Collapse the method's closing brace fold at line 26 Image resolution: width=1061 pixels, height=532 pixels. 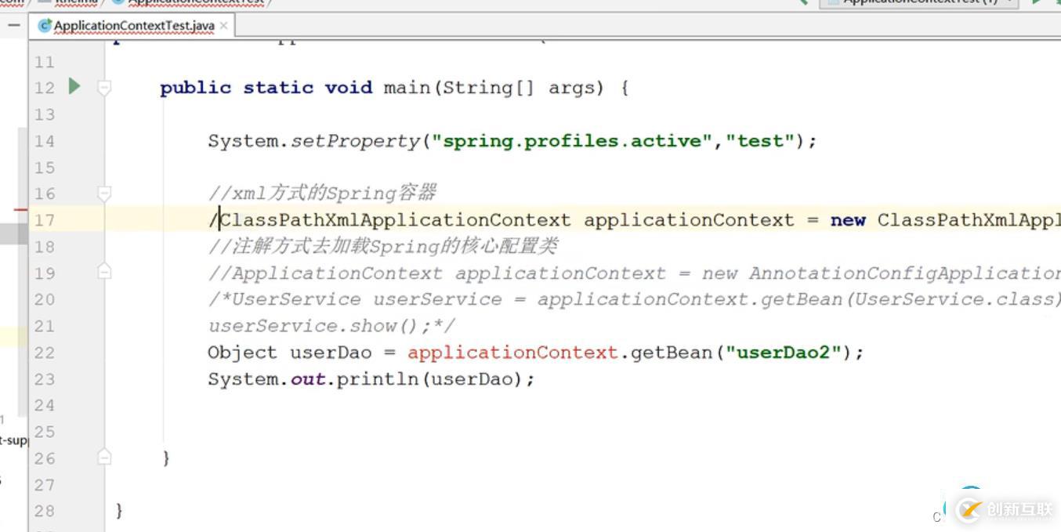104,457
